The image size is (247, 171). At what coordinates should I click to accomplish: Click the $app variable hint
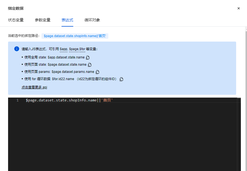(64, 49)
